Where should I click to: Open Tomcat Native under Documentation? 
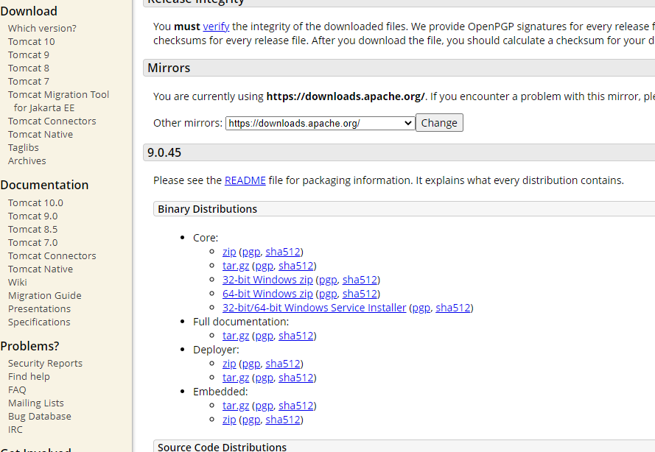point(41,269)
